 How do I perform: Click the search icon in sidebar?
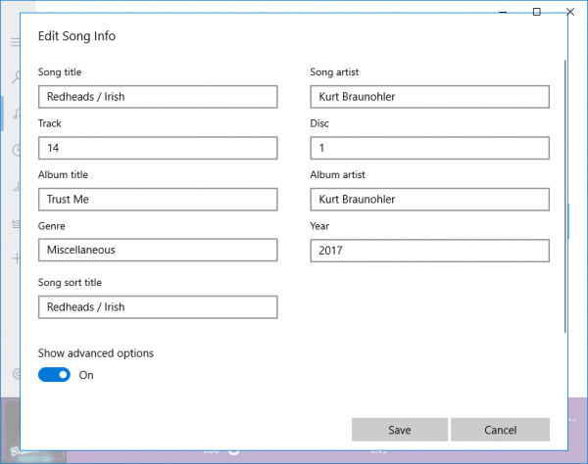tap(15, 77)
